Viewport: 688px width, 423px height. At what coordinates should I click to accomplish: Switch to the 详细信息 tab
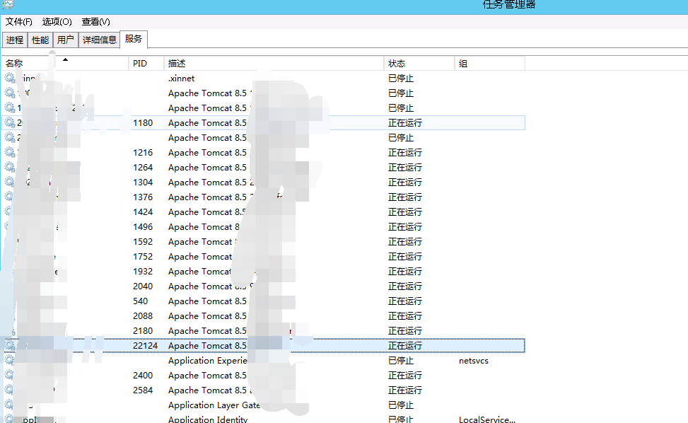100,40
